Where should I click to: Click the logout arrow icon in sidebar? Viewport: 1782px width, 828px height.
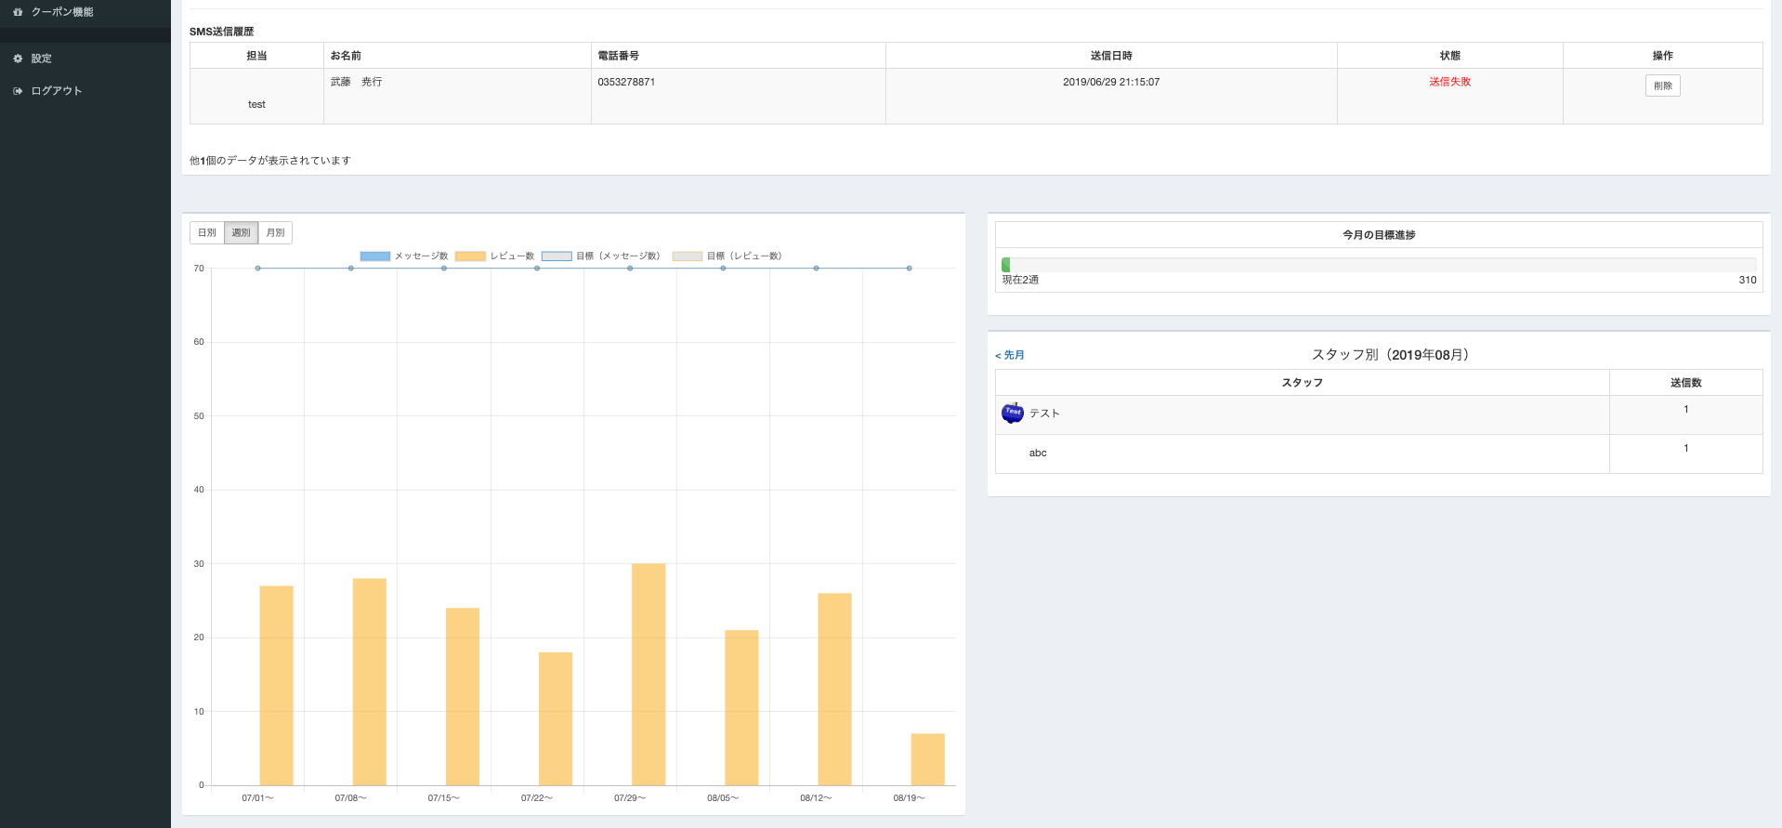[18, 91]
